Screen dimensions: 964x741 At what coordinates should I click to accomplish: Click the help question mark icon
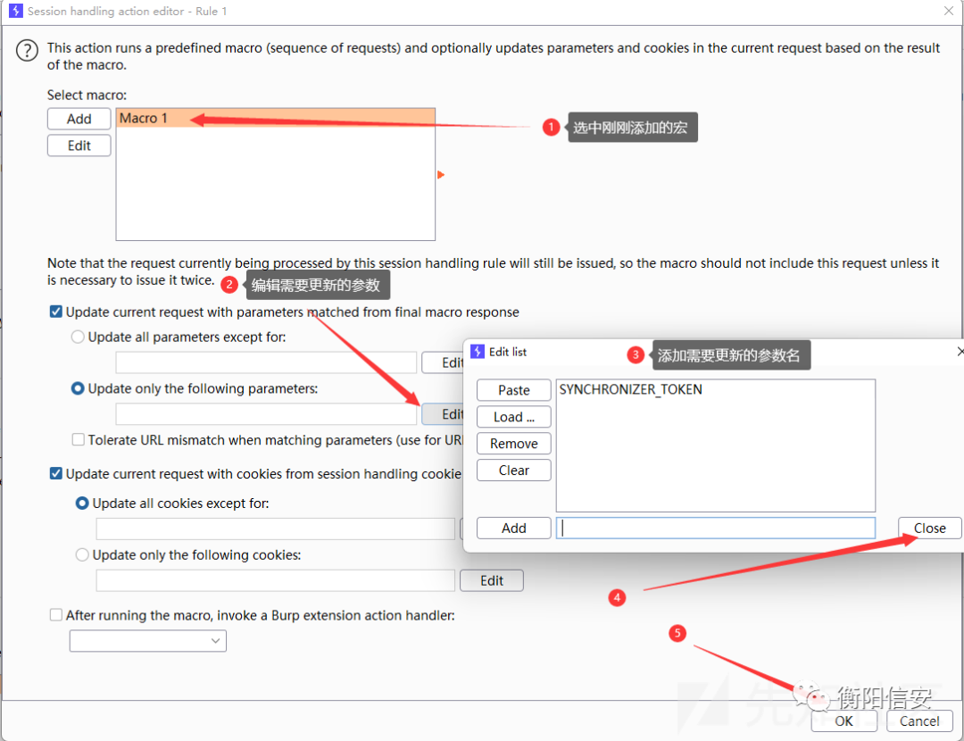[x=27, y=51]
